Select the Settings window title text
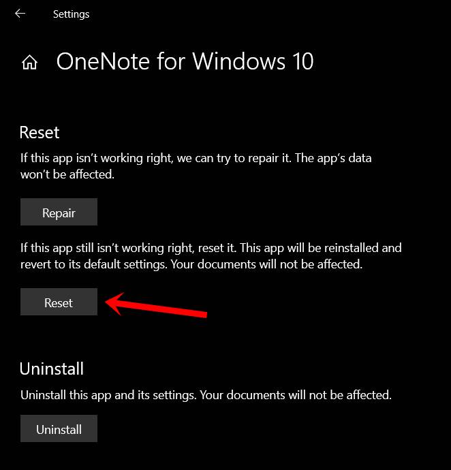This screenshot has height=470, width=451. pyautogui.click(x=71, y=14)
